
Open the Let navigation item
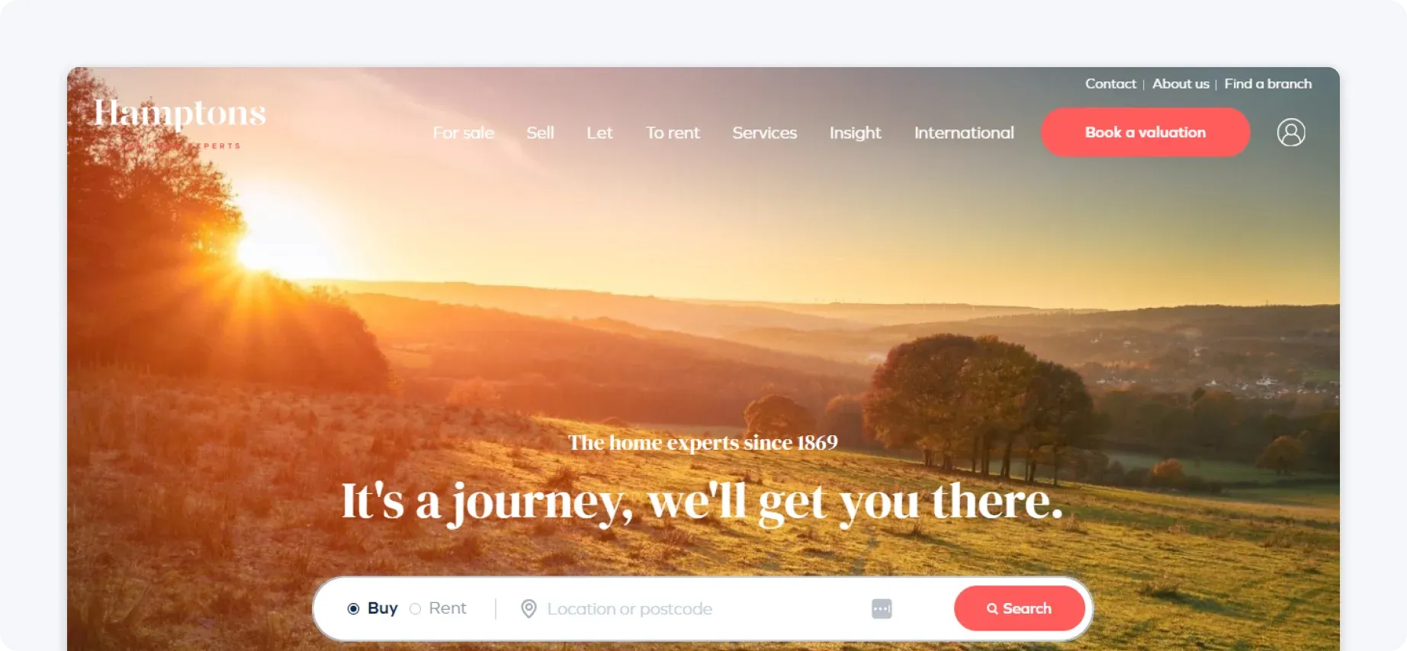[599, 133]
